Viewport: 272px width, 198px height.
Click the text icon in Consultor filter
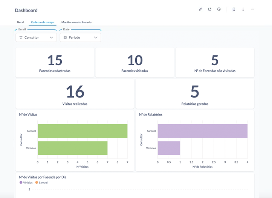click(21, 37)
